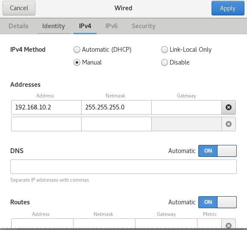Focus the Gateway field of first address
Viewport: 247px width, 230px height.
[186, 107]
